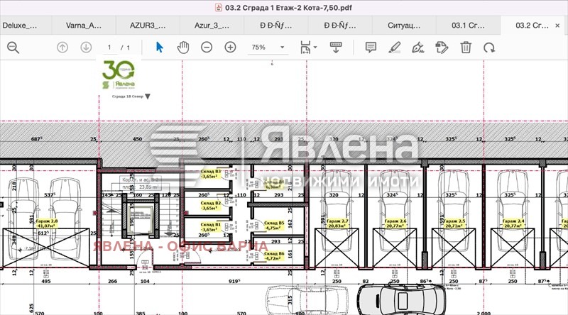
Task: Select the arrow selection tool
Action: [x=159, y=48]
